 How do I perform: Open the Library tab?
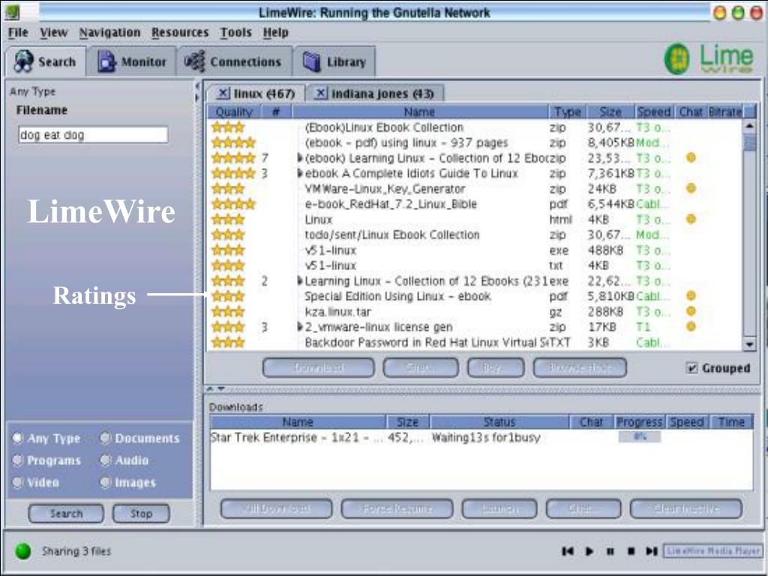[334, 61]
